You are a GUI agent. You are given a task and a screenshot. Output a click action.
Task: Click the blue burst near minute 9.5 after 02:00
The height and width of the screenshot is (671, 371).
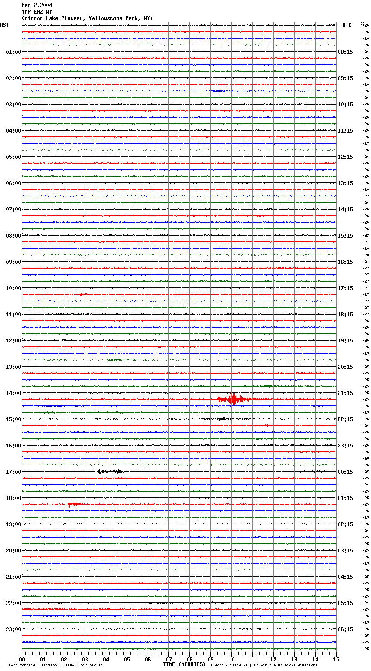click(x=220, y=91)
